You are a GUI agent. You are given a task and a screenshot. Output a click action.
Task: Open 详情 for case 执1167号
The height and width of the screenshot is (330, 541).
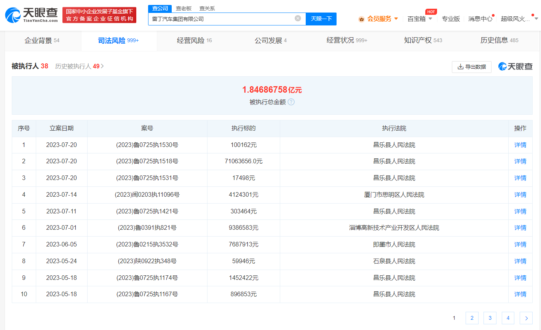520,294
